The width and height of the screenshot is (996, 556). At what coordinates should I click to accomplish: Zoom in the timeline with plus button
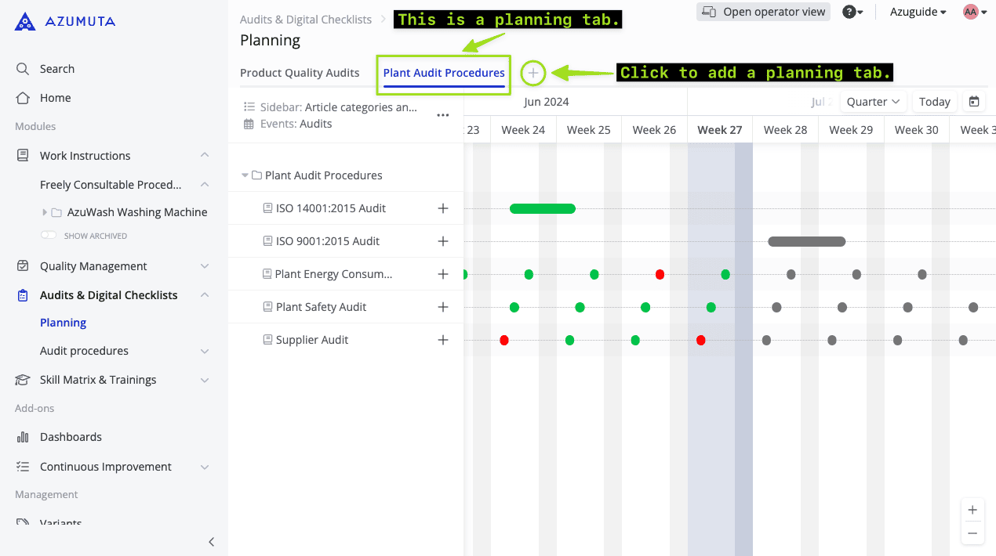click(972, 510)
